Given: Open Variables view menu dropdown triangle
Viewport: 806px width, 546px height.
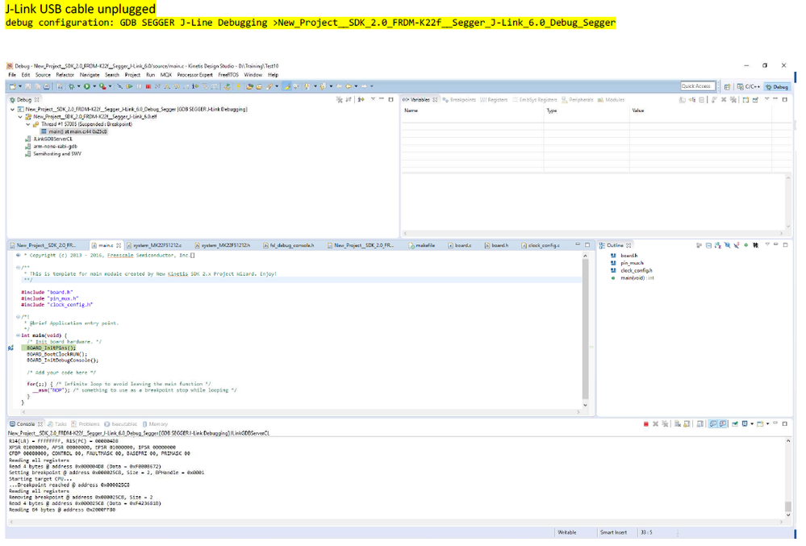Looking at the screenshot, I should 766,98.
